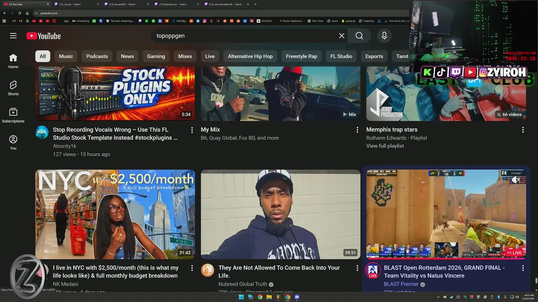
Task: Click the Stock Plugins Only video thumbnail
Action: tap(115, 94)
